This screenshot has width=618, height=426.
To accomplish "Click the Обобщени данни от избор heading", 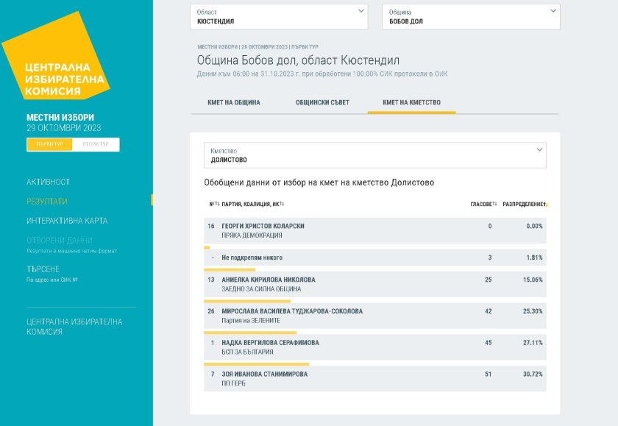I will coord(319,182).
